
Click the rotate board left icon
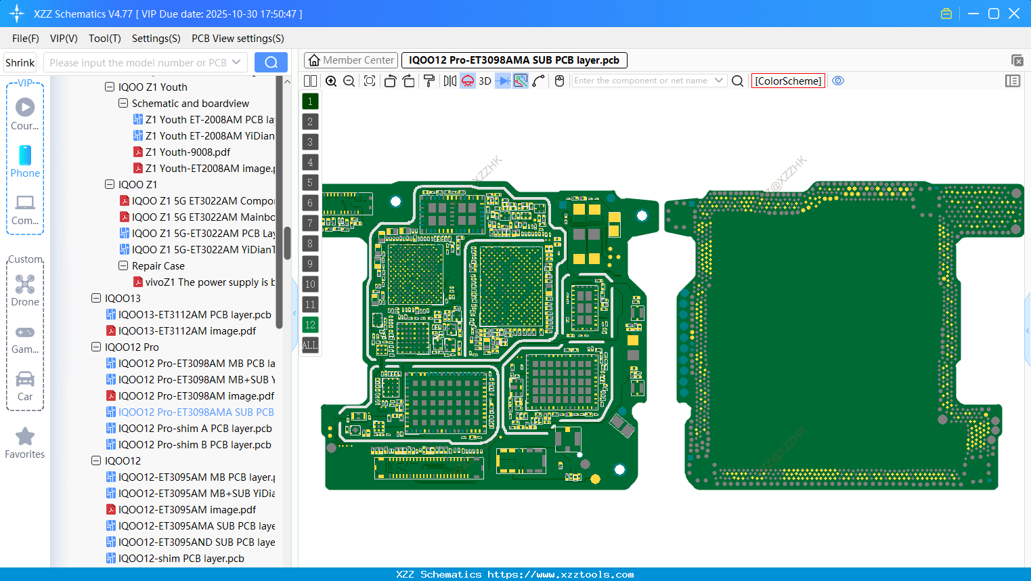coord(391,81)
